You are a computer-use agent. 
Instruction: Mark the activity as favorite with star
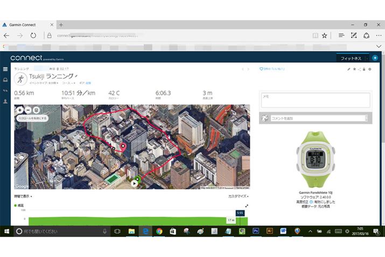click(354, 69)
